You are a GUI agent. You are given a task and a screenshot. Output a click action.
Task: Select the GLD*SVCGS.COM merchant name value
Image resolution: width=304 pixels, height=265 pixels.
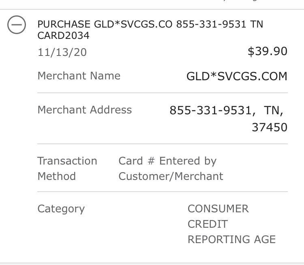click(x=237, y=76)
